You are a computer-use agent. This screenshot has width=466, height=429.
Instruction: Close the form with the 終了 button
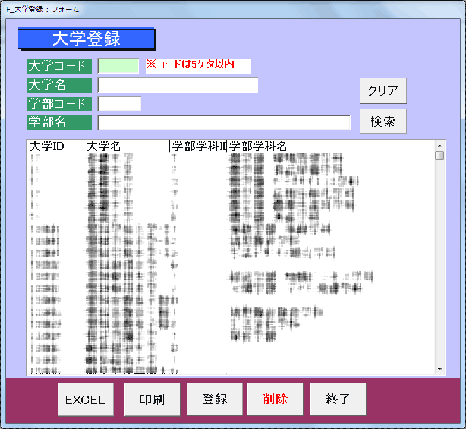click(338, 399)
